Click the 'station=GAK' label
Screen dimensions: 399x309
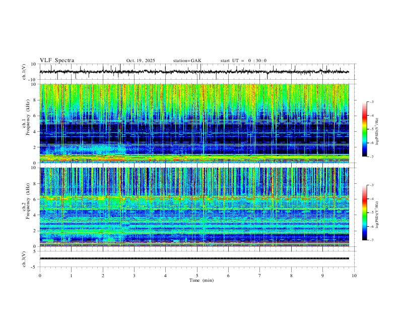pos(187,61)
